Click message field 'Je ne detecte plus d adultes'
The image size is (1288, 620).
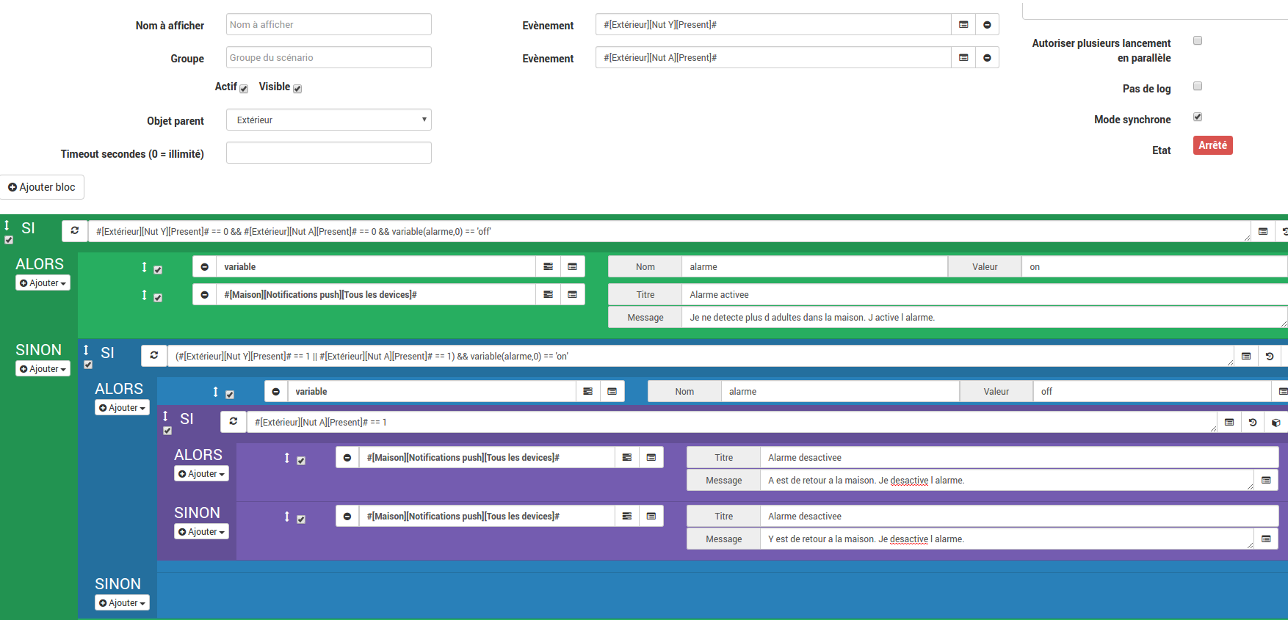(x=985, y=318)
